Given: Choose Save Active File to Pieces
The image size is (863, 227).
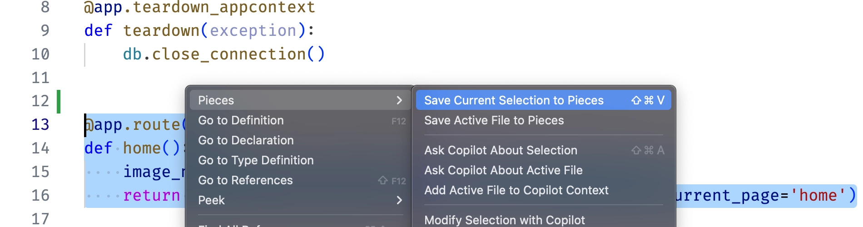Looking at the screenshot, I should pyautogui.click(x=494, y=120).
